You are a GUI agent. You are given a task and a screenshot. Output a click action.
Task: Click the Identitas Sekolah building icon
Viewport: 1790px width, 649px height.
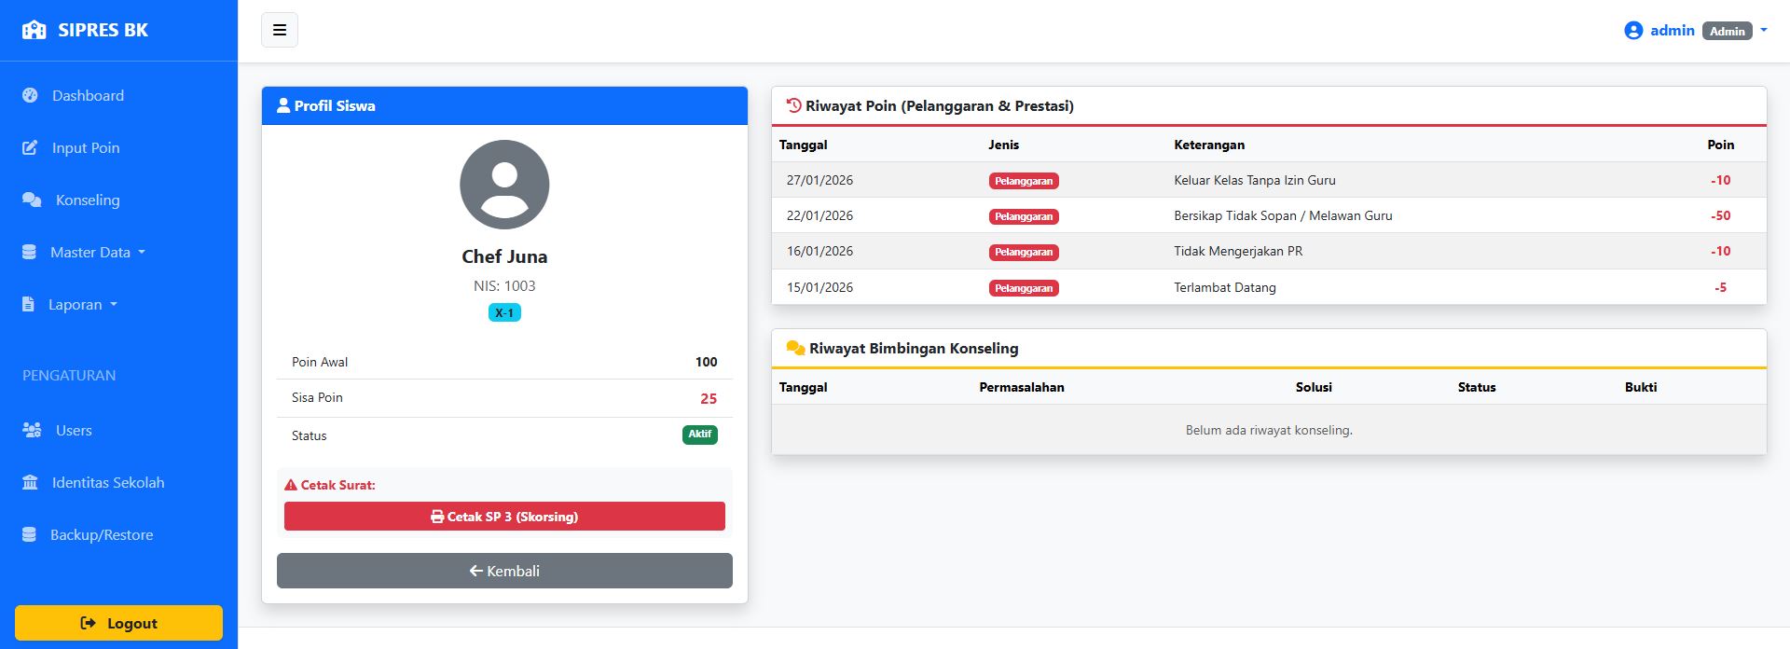(x=30, y=482)
